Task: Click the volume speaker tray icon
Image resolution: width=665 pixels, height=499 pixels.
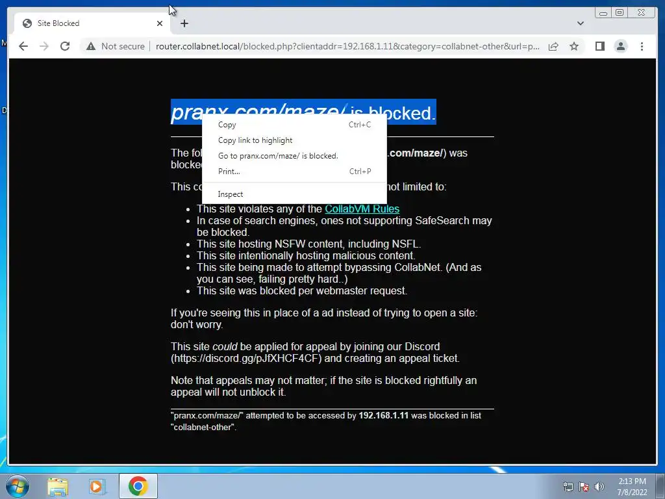Action: click(599, 487)
